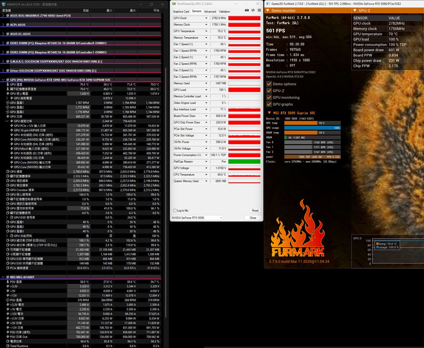Viewport: 424px width, 348px height.
Task: Click the GPU Load 100 % value field
Action: click(219, 90)
